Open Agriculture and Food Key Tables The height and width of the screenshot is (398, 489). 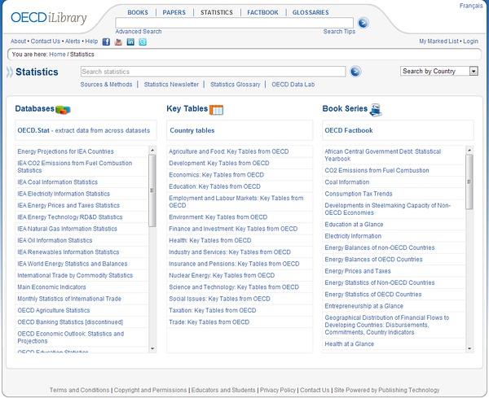pos(229,151)
